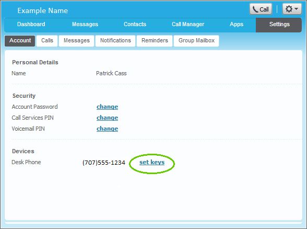This screenshot has width=307, height=229.
Task: Change the Call Services PIN
Action: coord(108,118)
